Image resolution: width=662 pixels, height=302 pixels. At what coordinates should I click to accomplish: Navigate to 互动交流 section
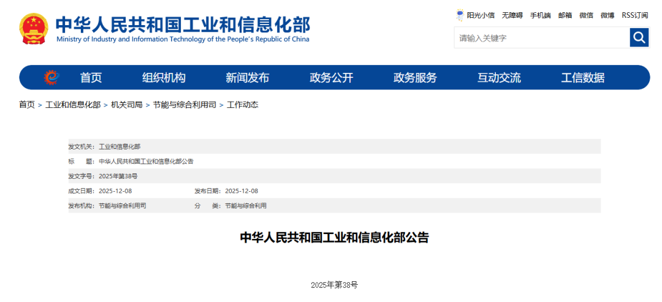(x=499, y=78)
